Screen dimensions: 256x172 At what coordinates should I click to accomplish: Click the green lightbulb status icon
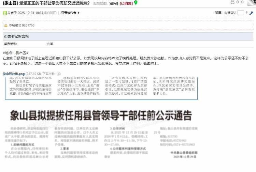136,3
